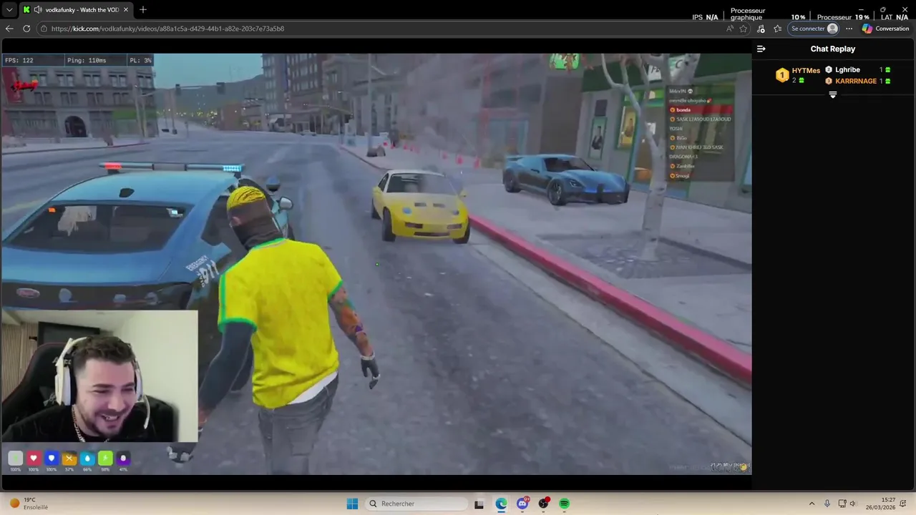This screenshot has height=515, width=916.
Task: Open network and volume quick settings
Action: point(849,504)
